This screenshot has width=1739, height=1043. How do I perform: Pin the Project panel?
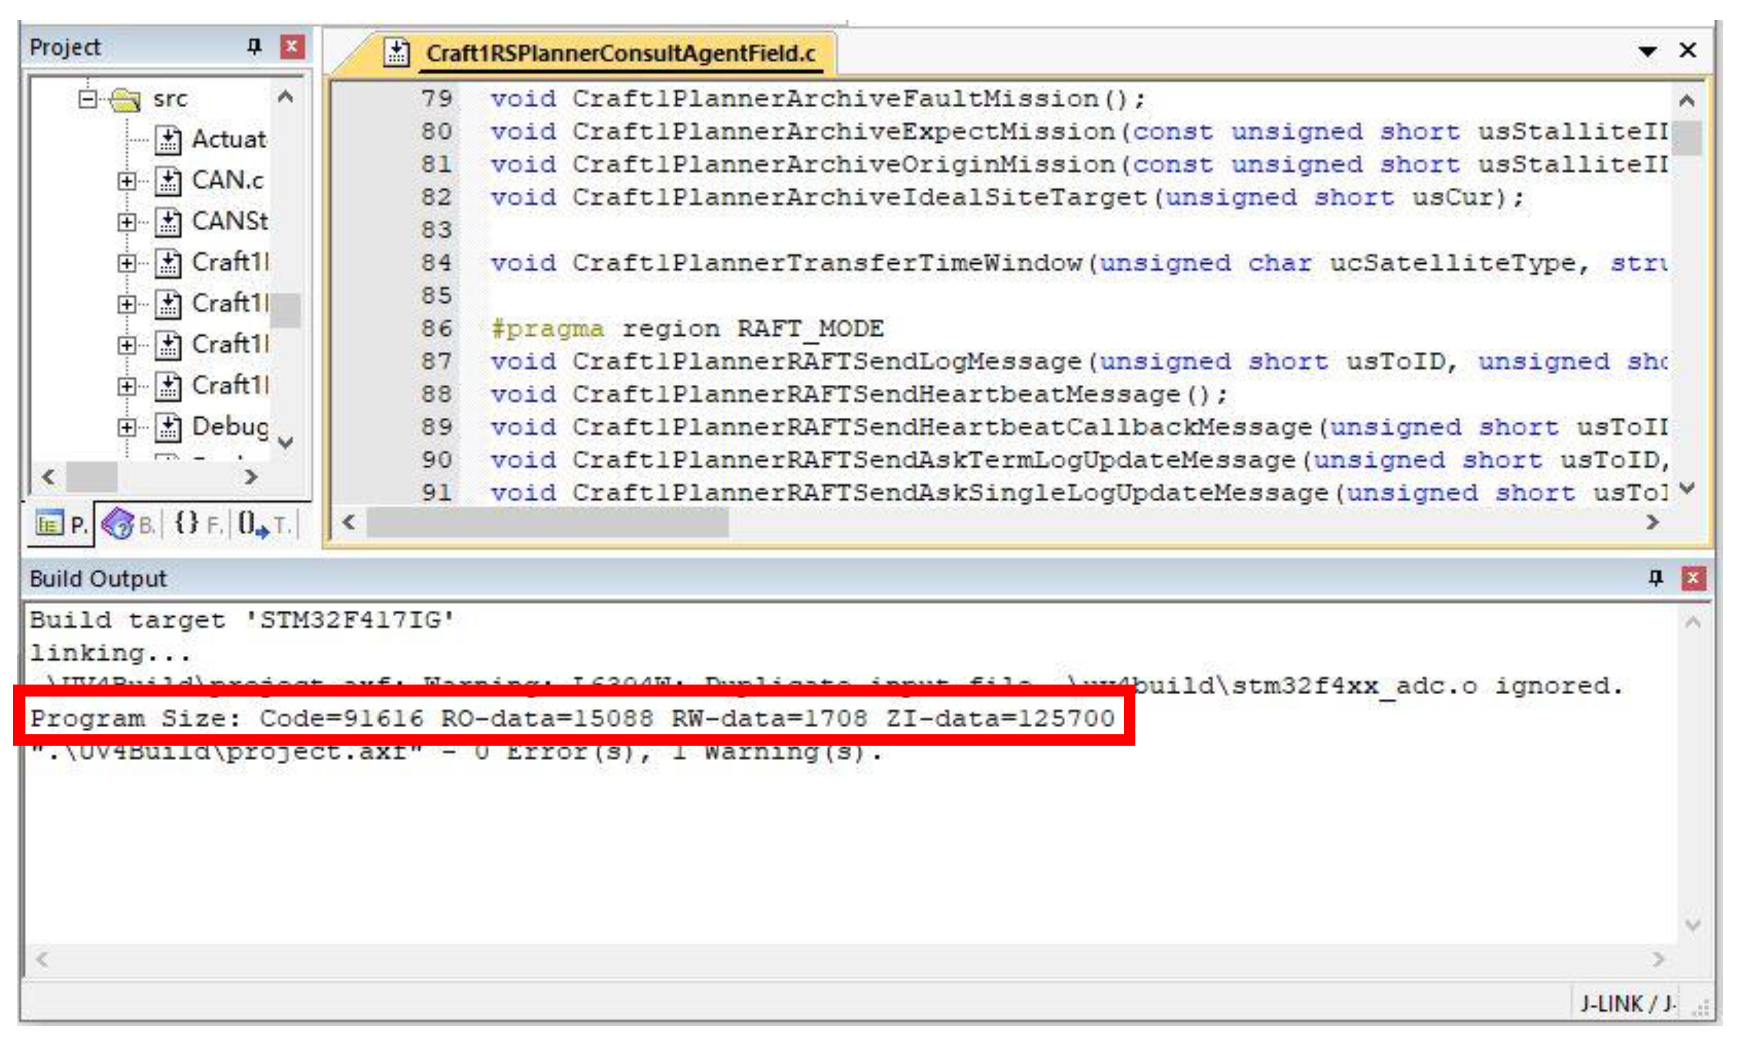(254, 47)
